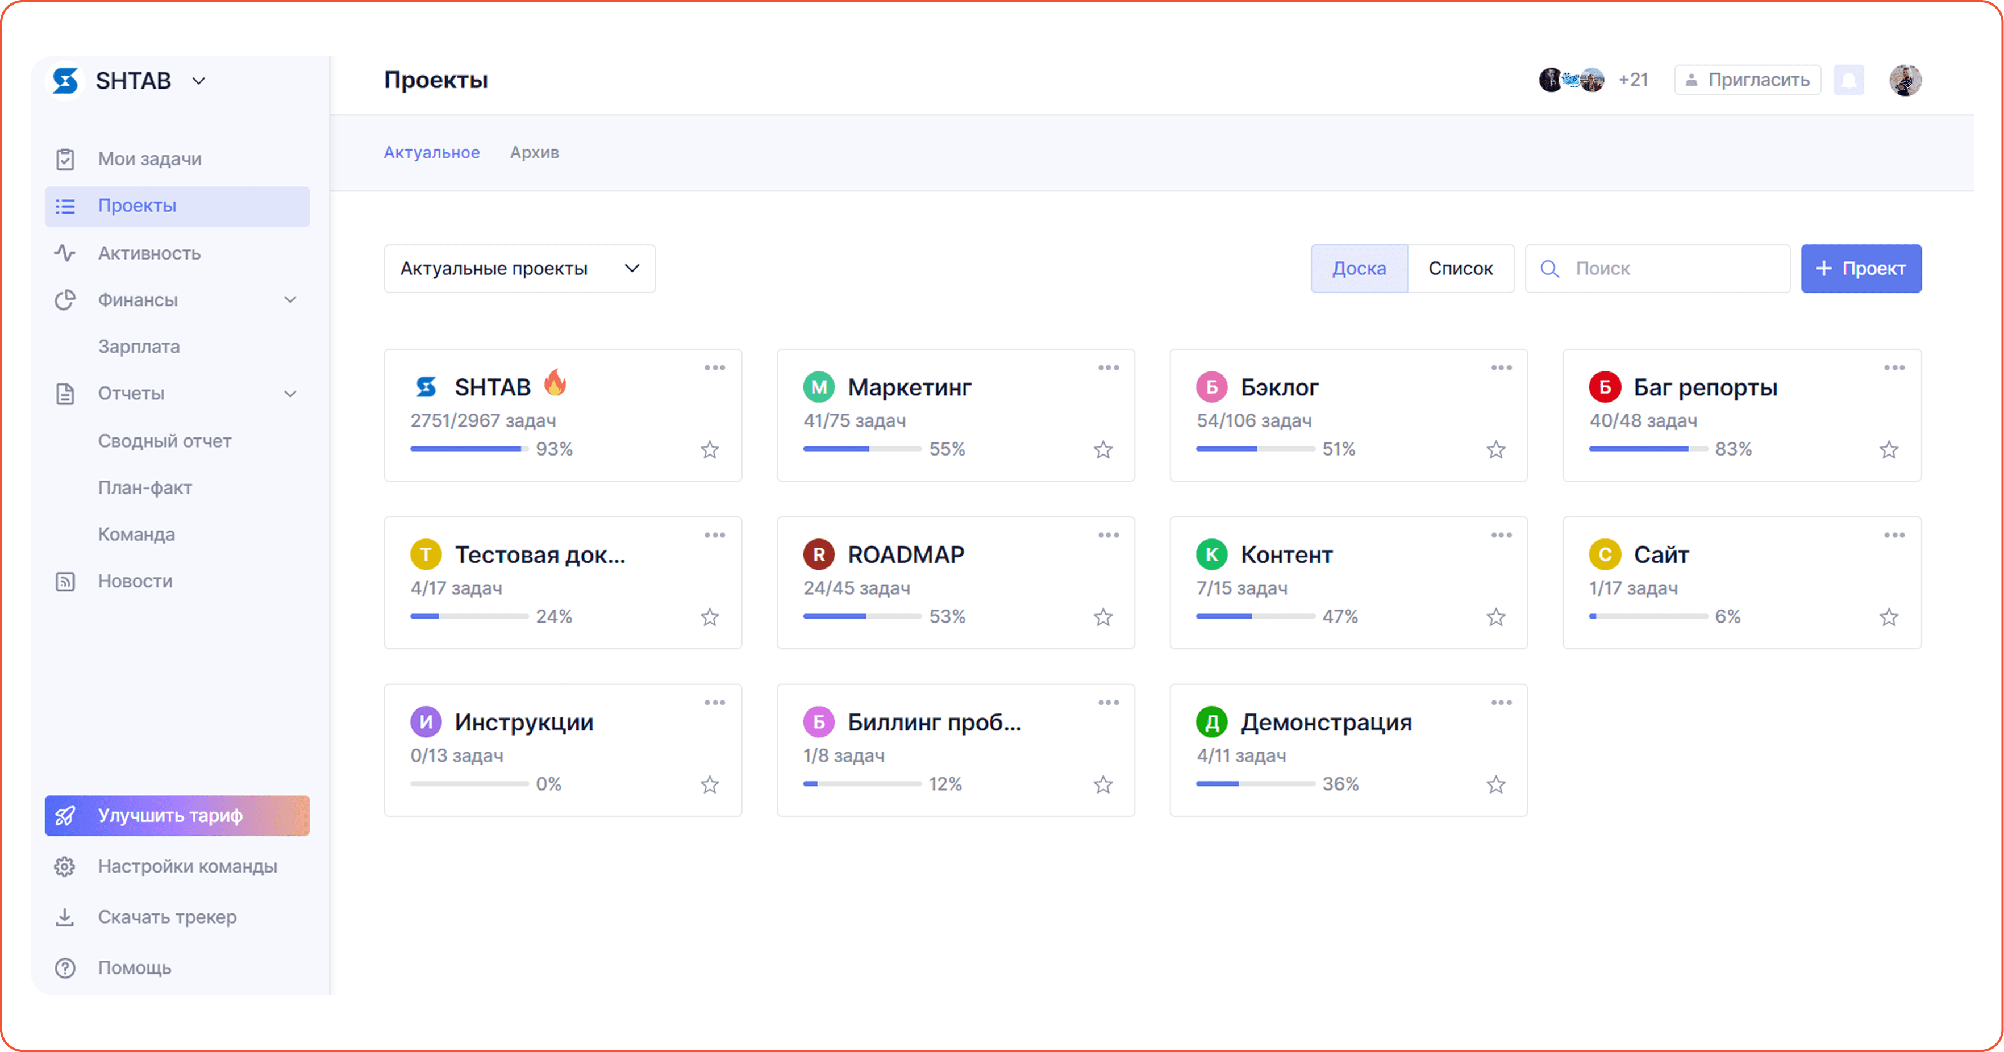The width and height of the screenshot is (2004, 1052).
Task: Click the Помощь question mark icon
Action: (x=65, y=968)
